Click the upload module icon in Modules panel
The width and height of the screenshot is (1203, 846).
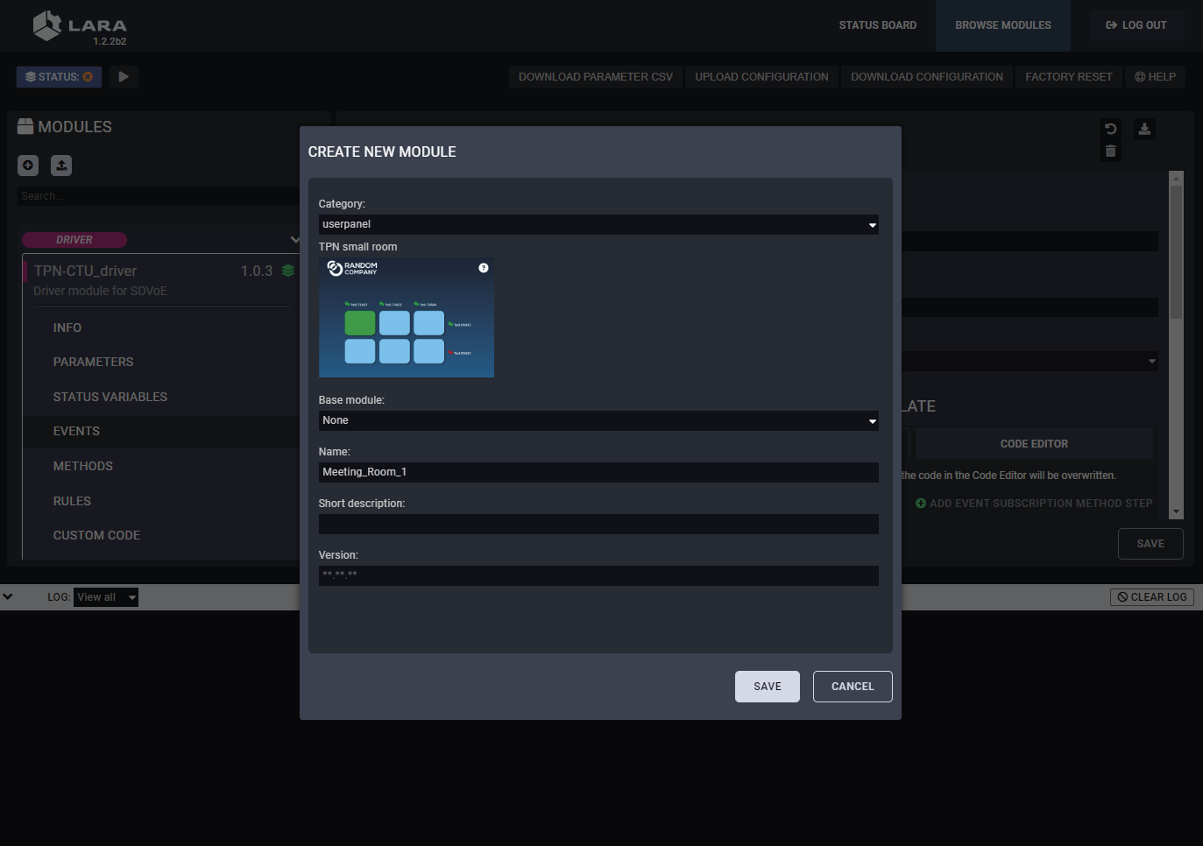point(61,165)
